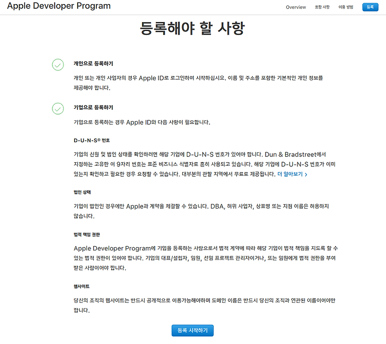Click the paragraph starting '당신의 조직의 웹사이트는'
Screen dimensions: 386x344
point(204,305)
